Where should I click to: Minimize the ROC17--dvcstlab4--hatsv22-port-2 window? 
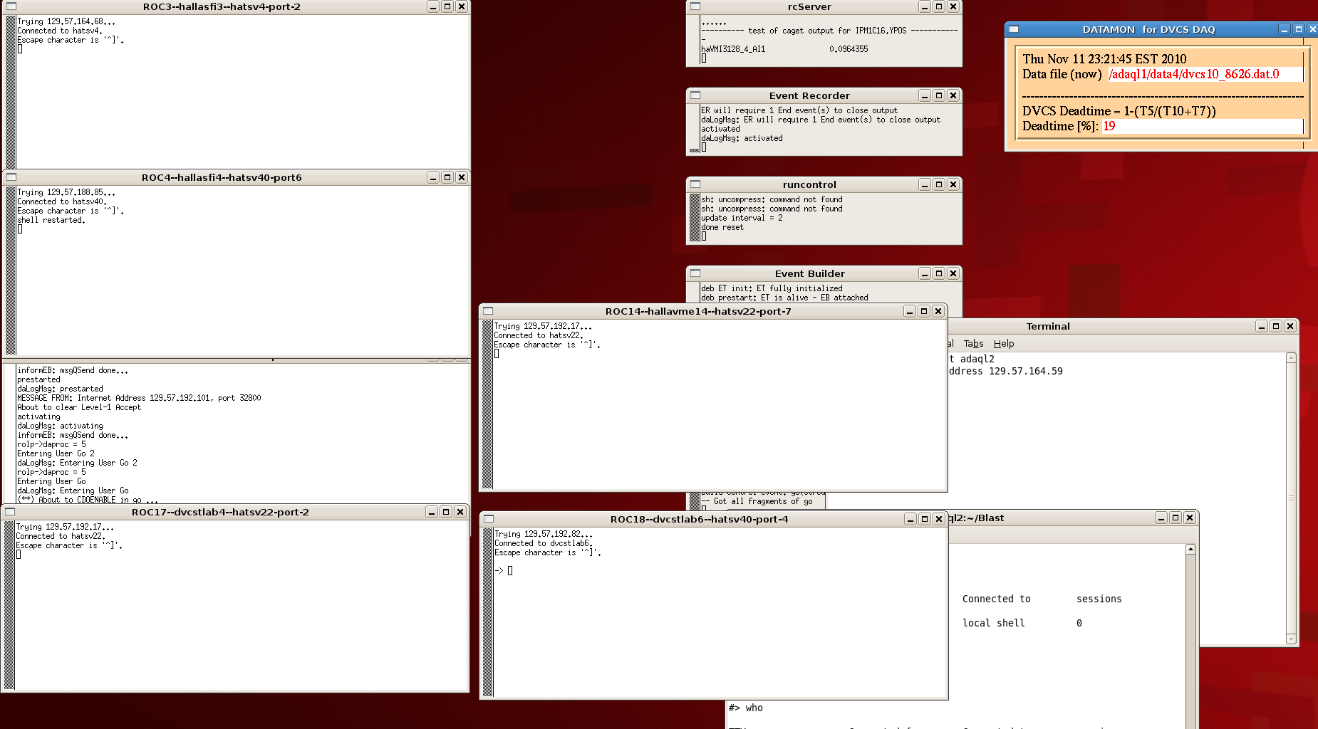(432, 512)
